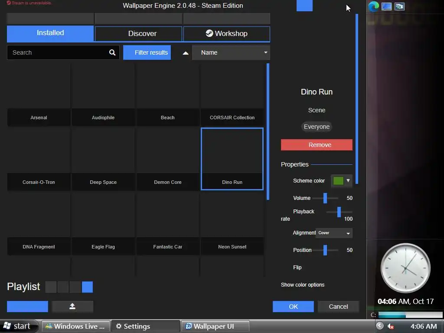Image resolution: width=444 pixels, height=333 pixels.
Task: Select the Demon Core wallpaper
Action: 168,159
